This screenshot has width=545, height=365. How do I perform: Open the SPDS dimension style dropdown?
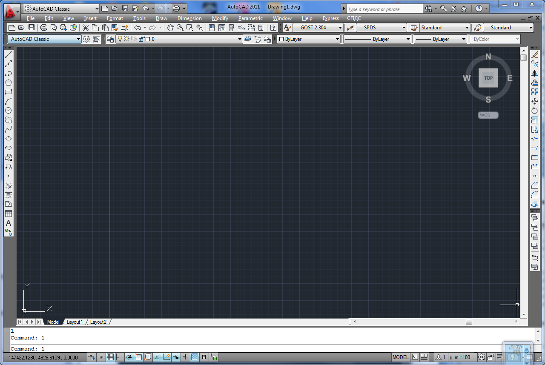click(x=381, y=28)
